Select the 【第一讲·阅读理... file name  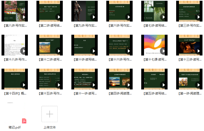click(x=189, y=93)
